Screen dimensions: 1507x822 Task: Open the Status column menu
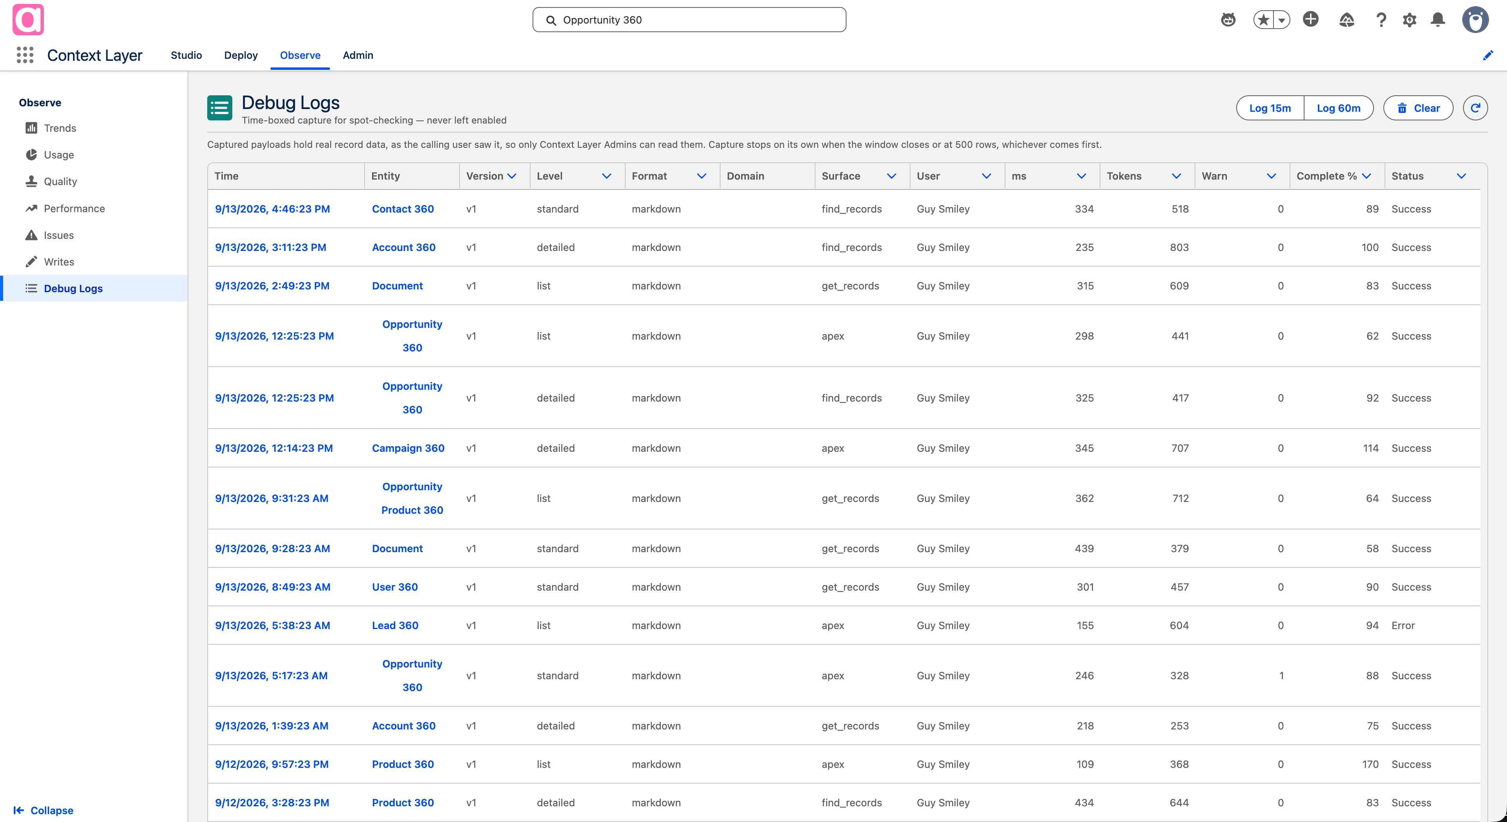(1461, 176)
